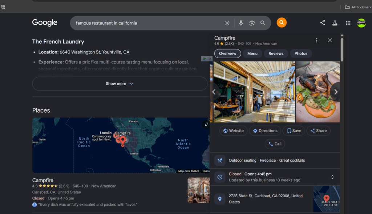Image resolution: width=372 pixels, height=214 pixels.
Task: Click the 2725 State St address text
Action: [266, 199]
